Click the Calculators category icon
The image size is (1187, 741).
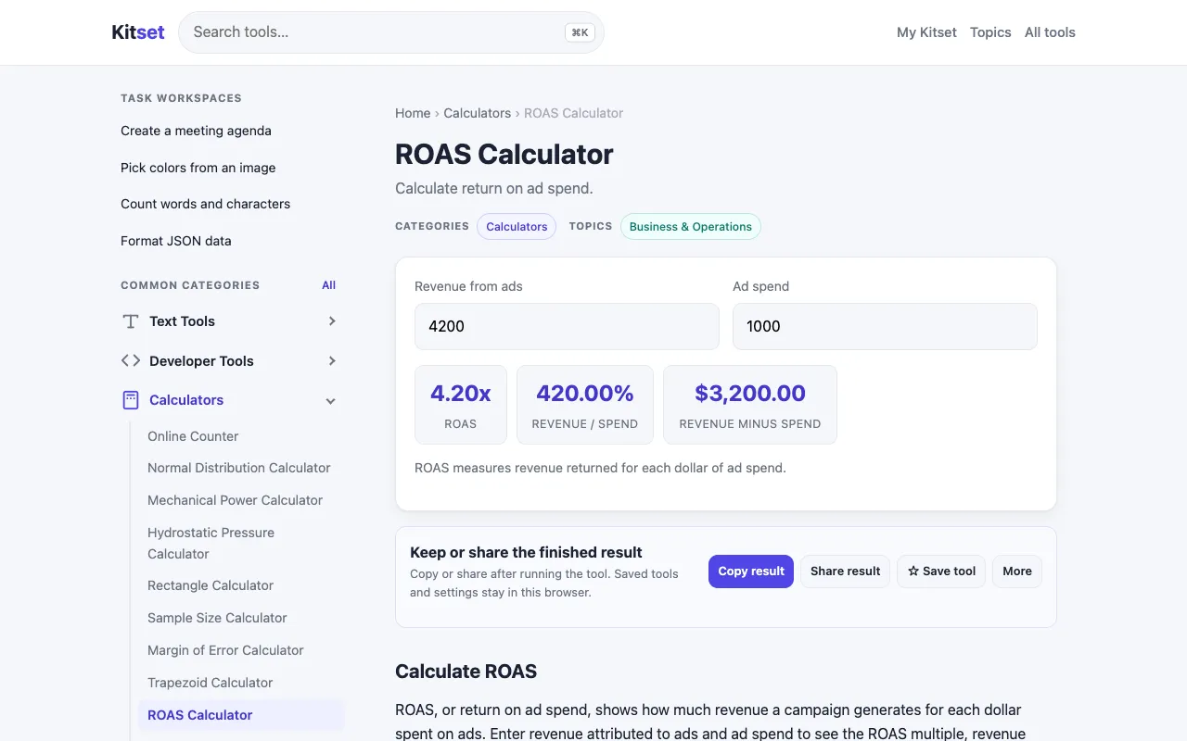131,400
